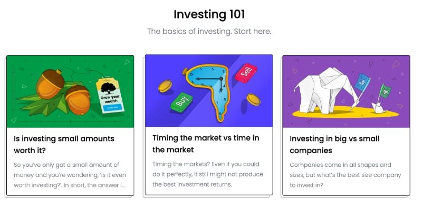Open 'Timing the market vs time in the market'
Viewport: 422px width, 206px height.
[x=206, y=144]
